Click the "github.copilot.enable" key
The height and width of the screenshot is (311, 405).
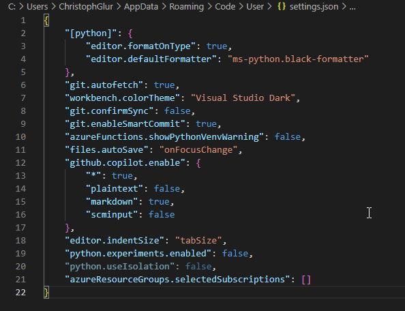pos(125,163)
